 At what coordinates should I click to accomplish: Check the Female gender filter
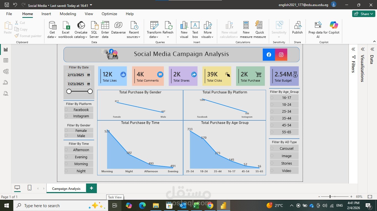click(x=66, y=131)
